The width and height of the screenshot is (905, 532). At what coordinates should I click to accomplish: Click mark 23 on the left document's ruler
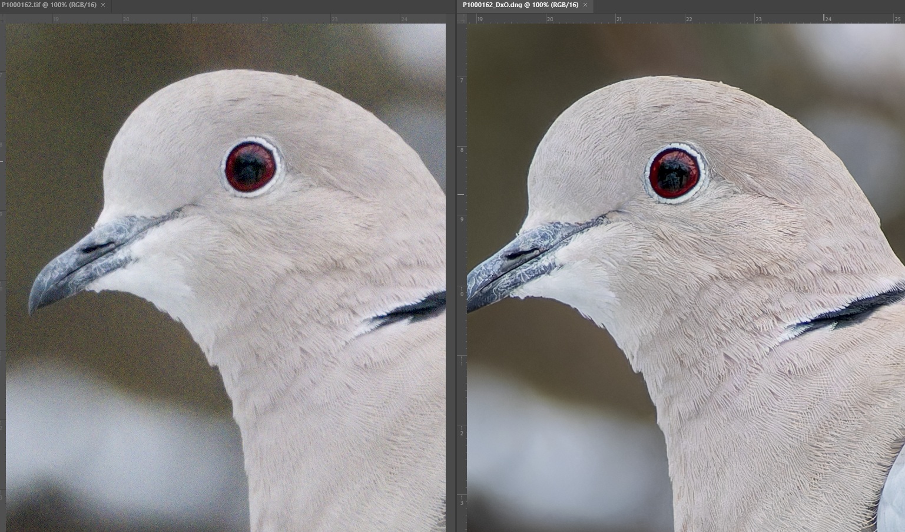point(334,19)
